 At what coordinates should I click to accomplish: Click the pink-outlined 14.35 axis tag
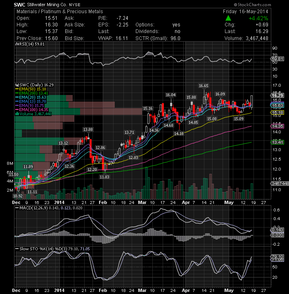point(277,126)
